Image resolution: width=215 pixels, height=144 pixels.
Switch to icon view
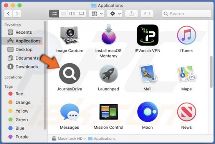point(54,13)
